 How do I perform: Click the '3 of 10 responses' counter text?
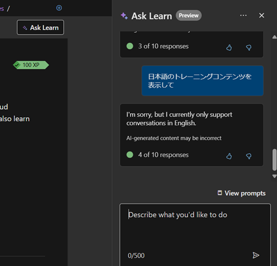[x=163, y=46]
